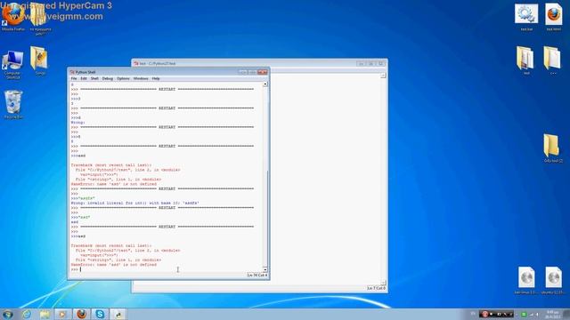The height and width of the screenshot is (320, 570).
Task: Select the c++ folder on the desktop
Action: point(552,60)
